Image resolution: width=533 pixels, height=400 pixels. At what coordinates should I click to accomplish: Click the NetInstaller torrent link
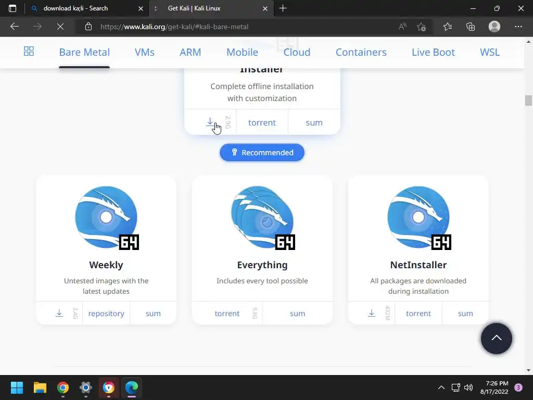(x=418, y=313)
